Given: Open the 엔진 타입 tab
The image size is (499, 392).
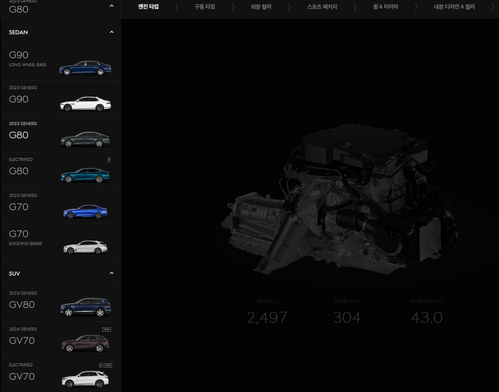Looking at the screenshot, I should pos(148,6).
